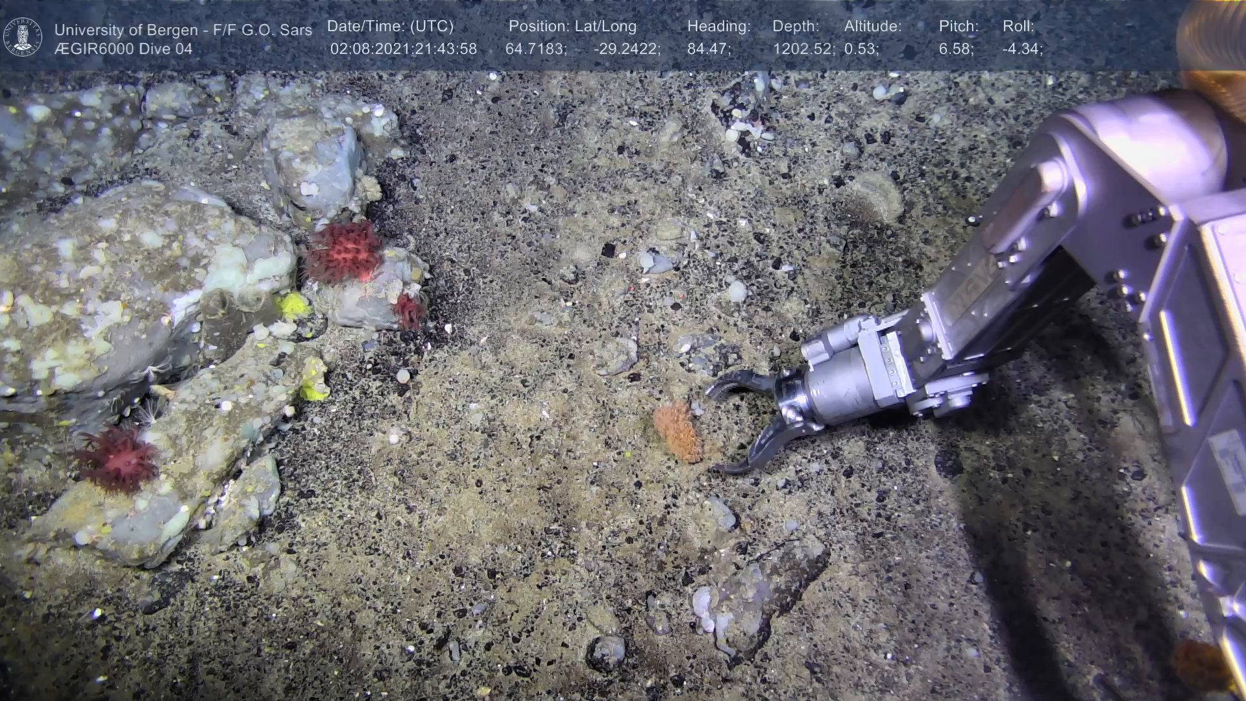Click the altitude value 0.53
The height and width of the screenshot is (701, 1246).
coord(861,49)
